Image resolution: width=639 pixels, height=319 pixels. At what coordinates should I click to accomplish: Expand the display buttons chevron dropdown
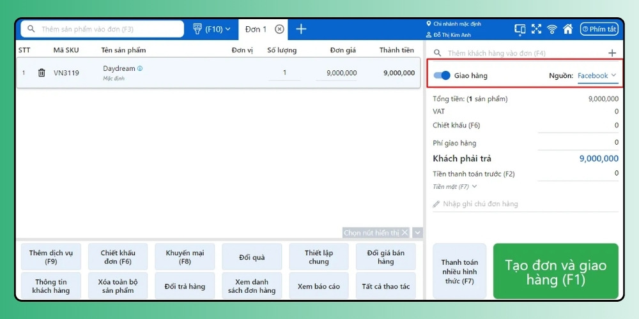pos(417,233)
